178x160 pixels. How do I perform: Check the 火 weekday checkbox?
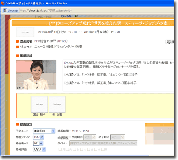coord(67,149)
